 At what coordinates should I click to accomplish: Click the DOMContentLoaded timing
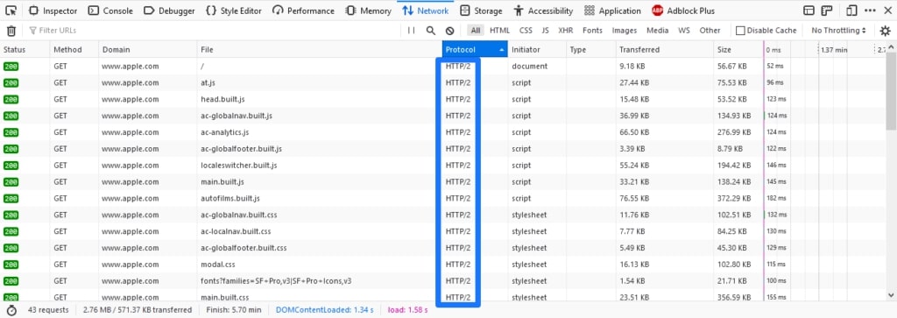pos(324,310)
